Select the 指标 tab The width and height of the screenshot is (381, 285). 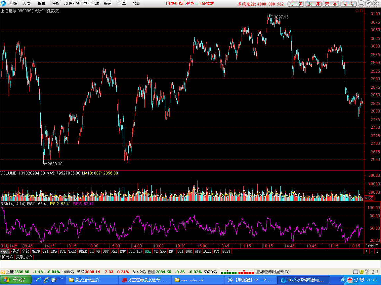click(x=5, y=252)
